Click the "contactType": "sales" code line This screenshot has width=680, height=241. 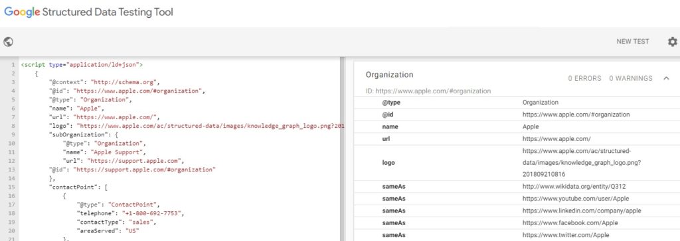click(116, 222)
